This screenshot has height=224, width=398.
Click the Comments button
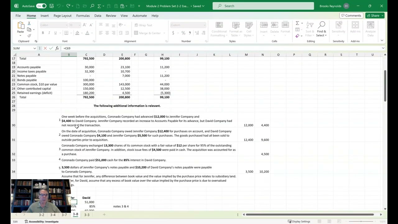351,16
